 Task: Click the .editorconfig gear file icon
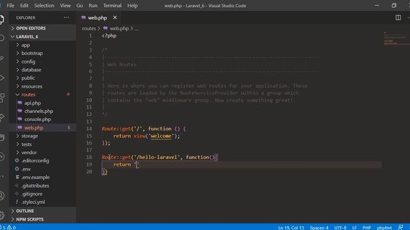tap(17, 160)
